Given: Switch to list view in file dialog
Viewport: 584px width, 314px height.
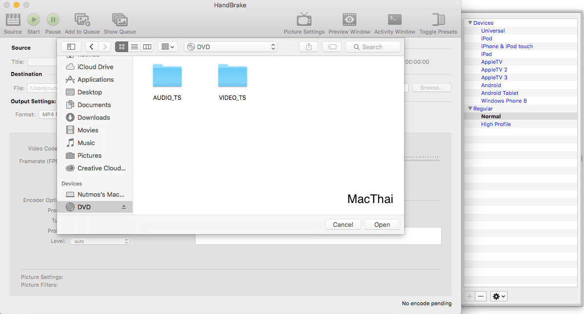Looking at the screenshot, I should tap(134, 46).
